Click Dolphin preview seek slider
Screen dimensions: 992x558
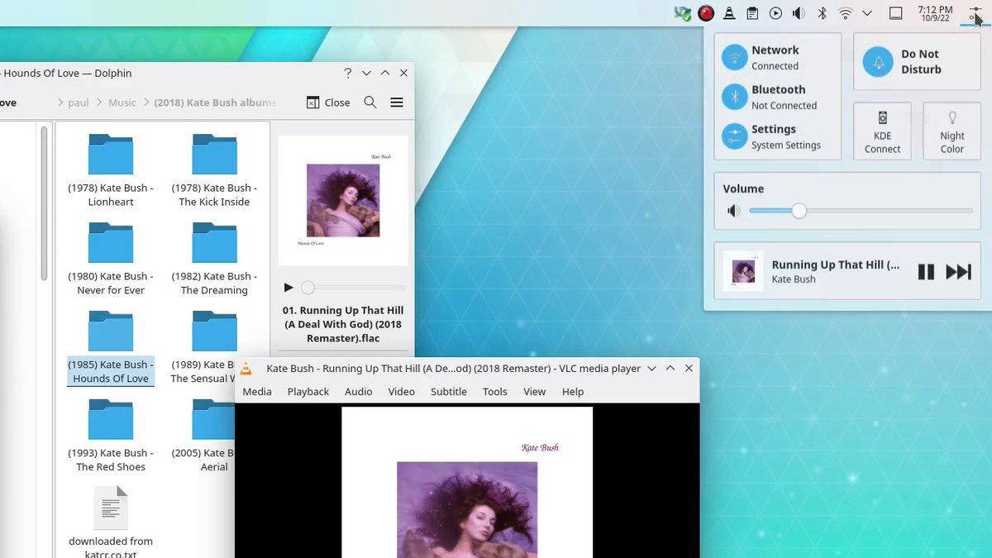[x=354, y=288]
